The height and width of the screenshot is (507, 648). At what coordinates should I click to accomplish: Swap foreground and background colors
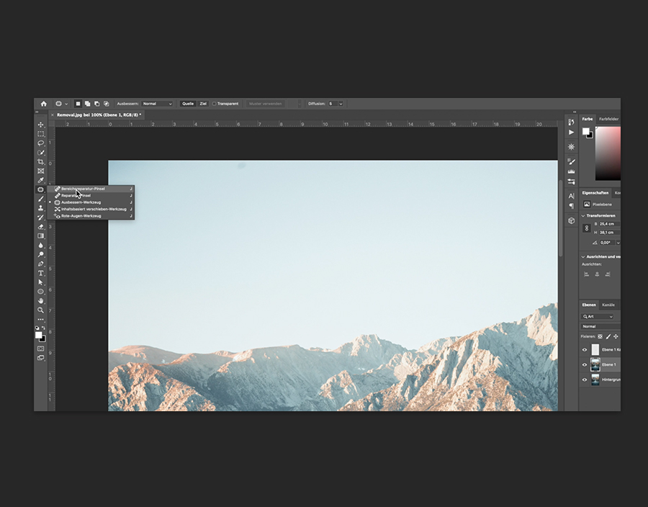pos(43,328)
